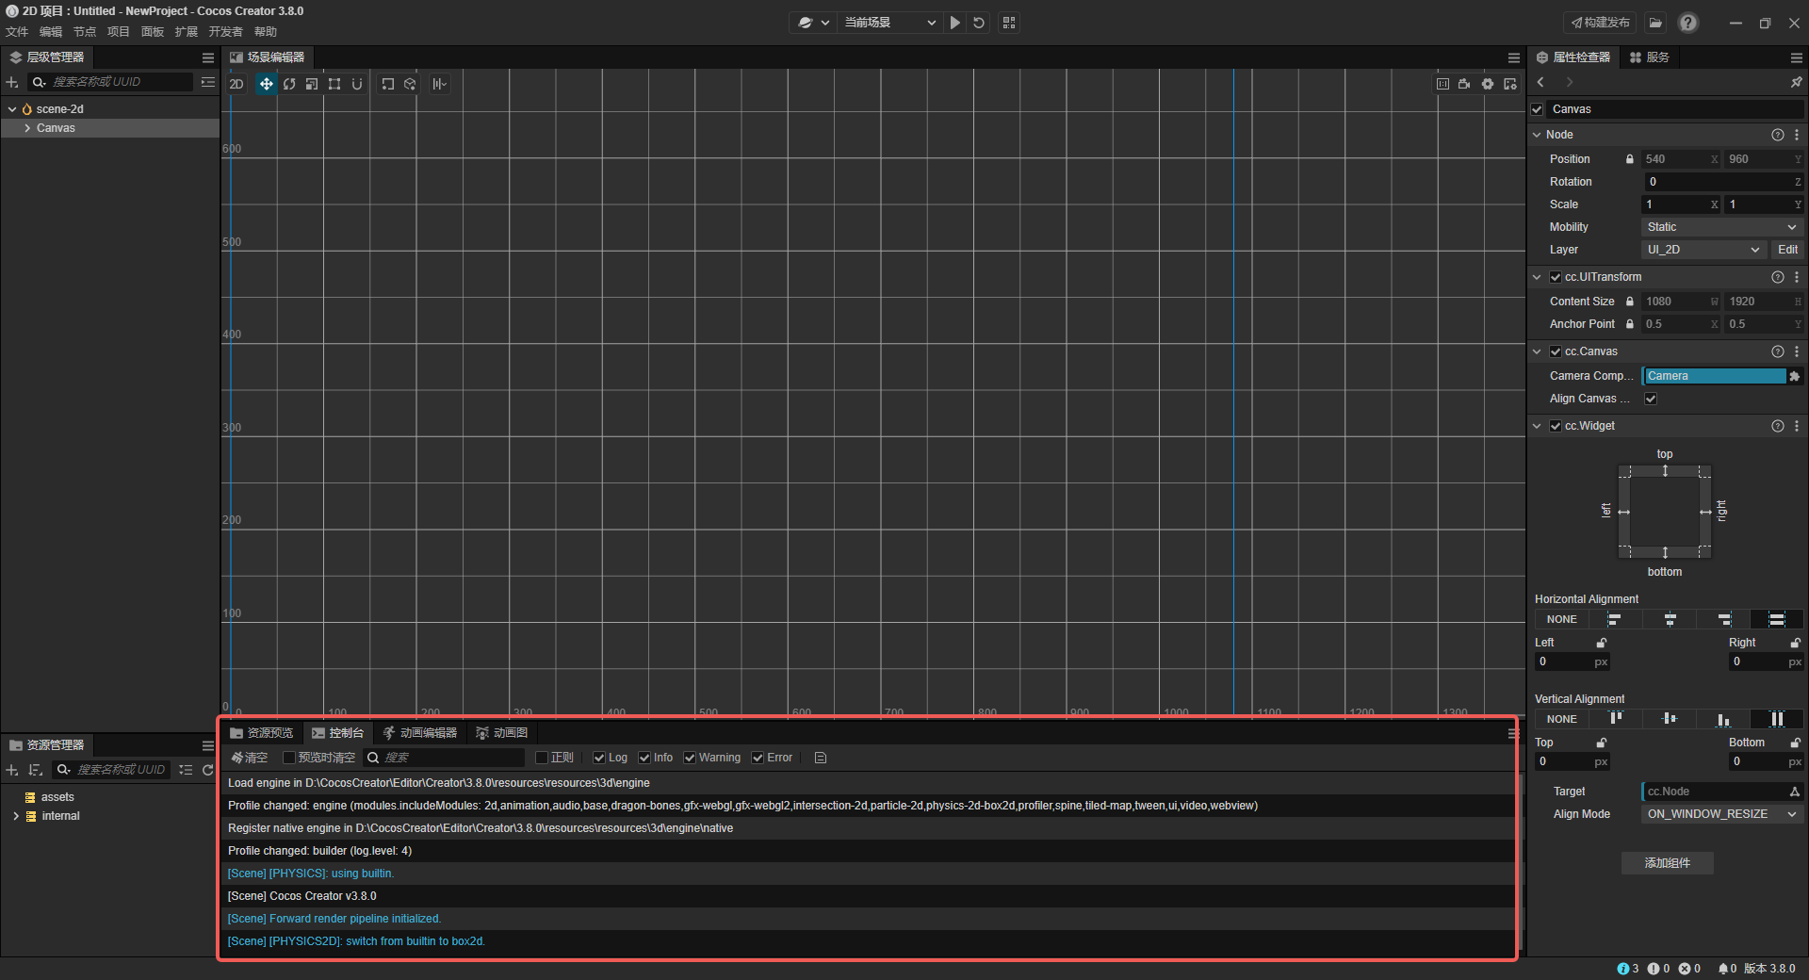The width and height of the screenshot is (1809, 980).
Task: Open the help question mark icon
Action: 1688,23
